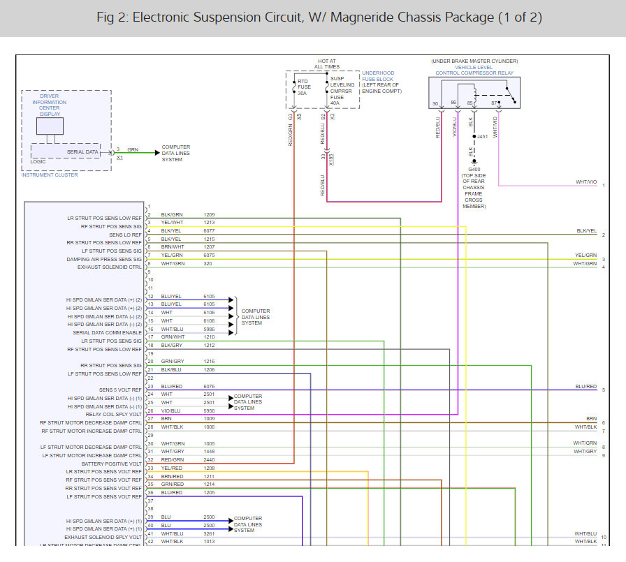This screenshot has width=626, height=562.
Task: Click the YEL/RED 1208 wire label
Action: pos(188,468)
